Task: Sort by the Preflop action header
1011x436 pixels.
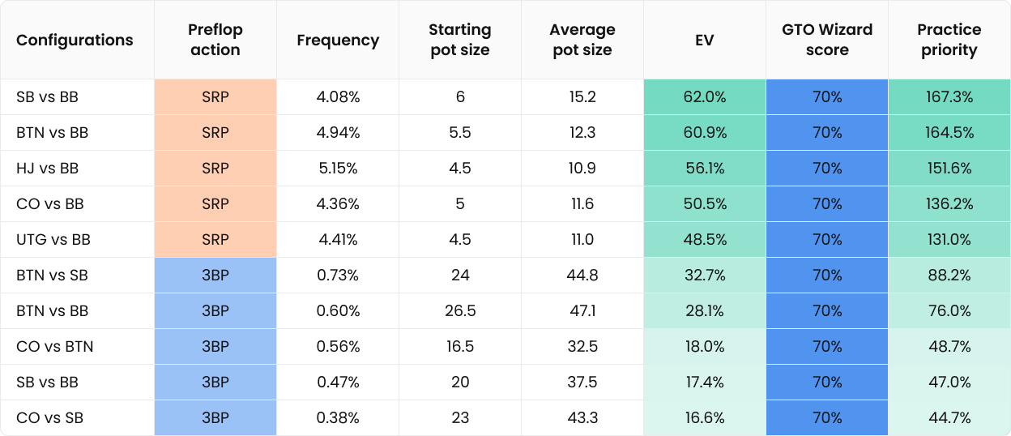Action: [215, 40]
